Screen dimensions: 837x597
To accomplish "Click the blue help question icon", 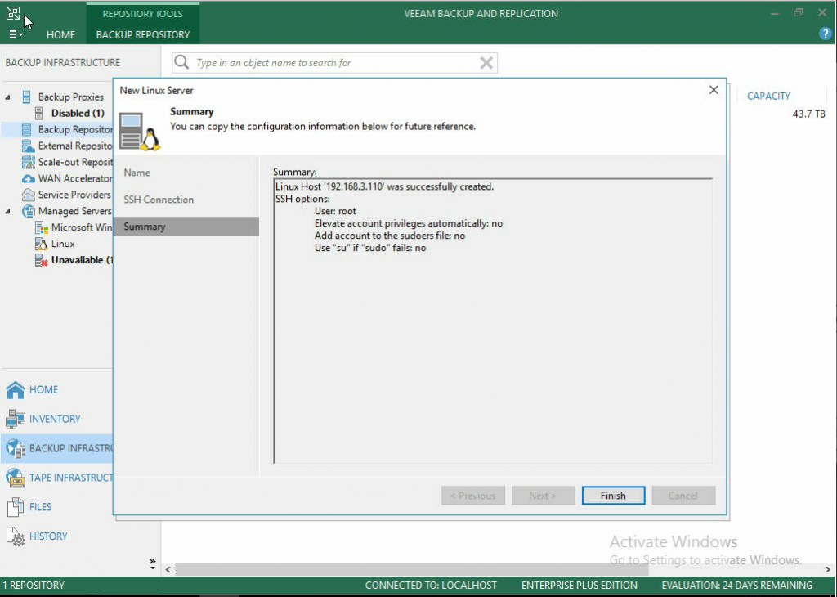I will (825, 34).
